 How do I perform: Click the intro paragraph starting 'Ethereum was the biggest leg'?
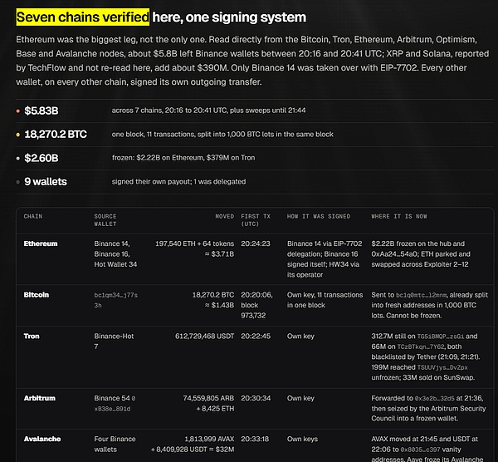click(252, 61)
